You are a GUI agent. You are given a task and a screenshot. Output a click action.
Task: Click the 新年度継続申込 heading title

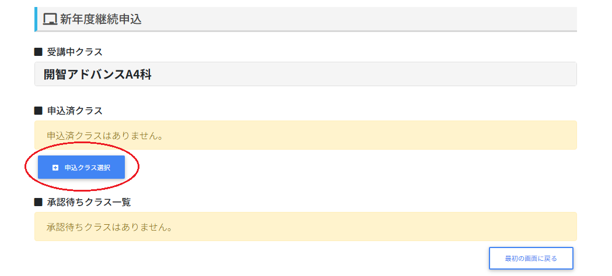100,19
